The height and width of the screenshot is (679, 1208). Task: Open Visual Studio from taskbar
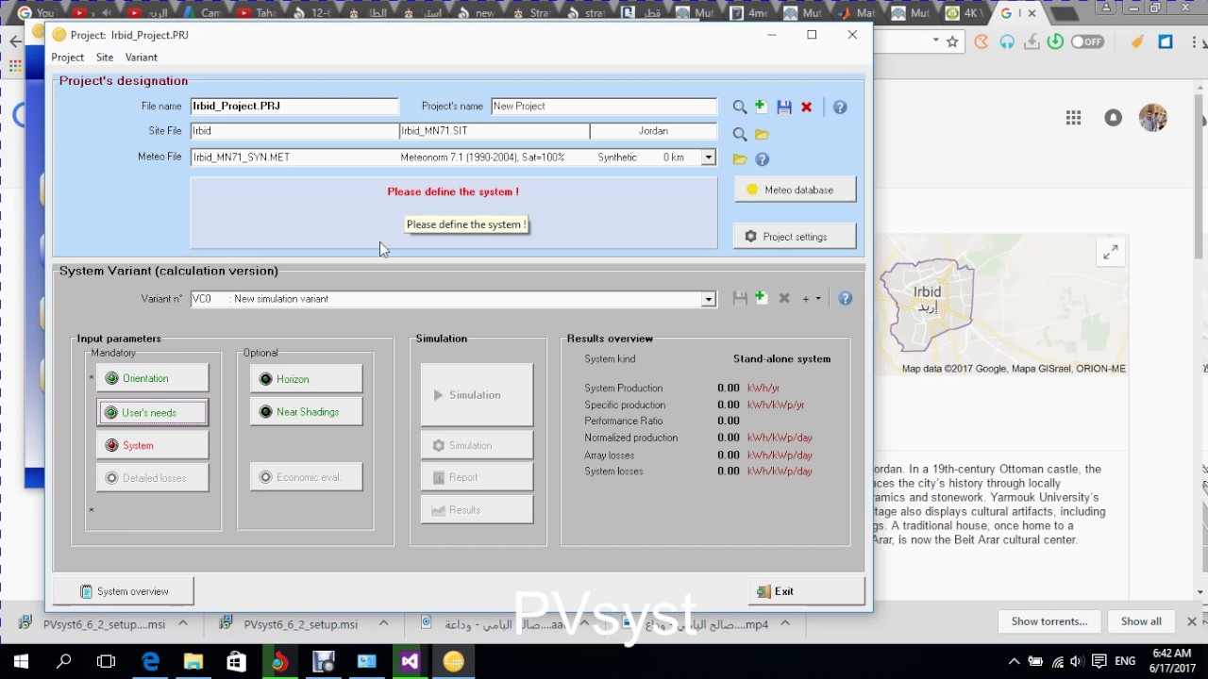[x=410, y=661]
